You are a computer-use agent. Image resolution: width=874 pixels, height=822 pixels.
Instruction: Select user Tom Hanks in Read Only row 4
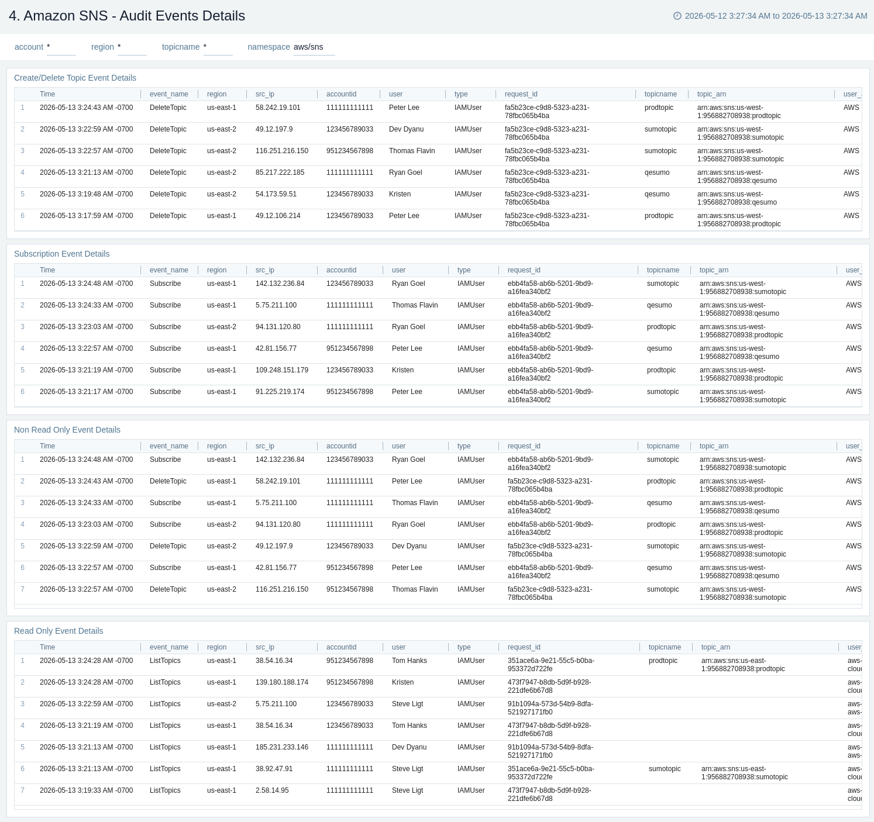tap(410, 726)
